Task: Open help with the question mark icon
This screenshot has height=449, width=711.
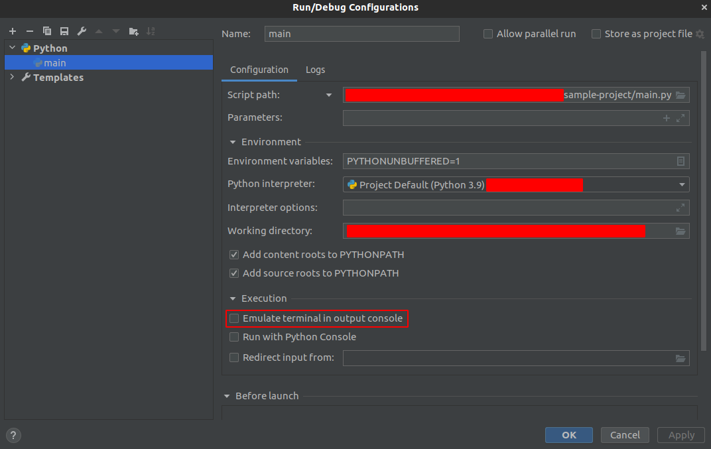Action: (13, 435)
